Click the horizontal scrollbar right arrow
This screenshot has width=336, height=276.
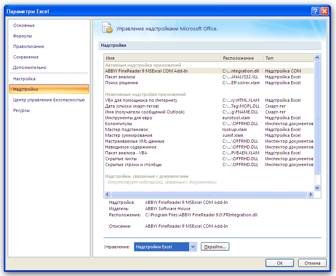point(310,194)
